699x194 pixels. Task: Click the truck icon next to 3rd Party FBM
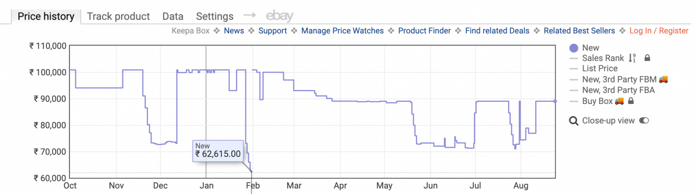pos(664,79)
